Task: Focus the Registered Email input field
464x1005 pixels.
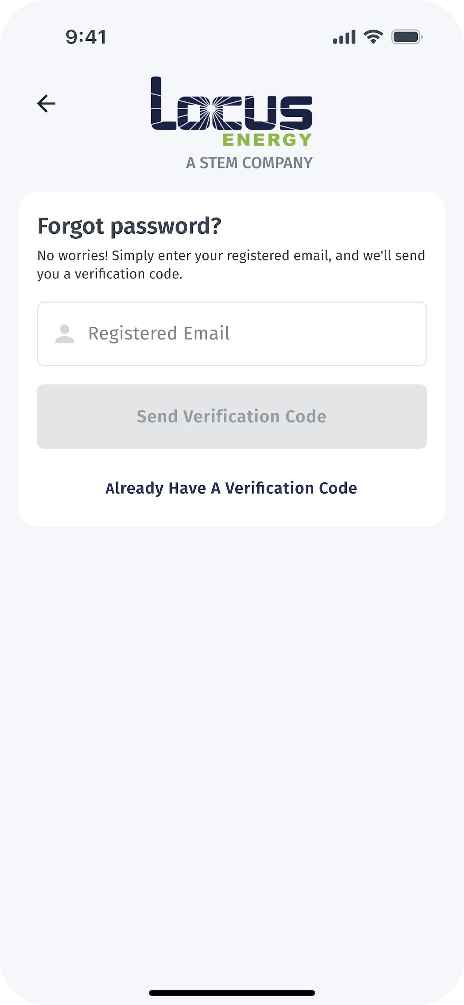Action: pos(232,334)
